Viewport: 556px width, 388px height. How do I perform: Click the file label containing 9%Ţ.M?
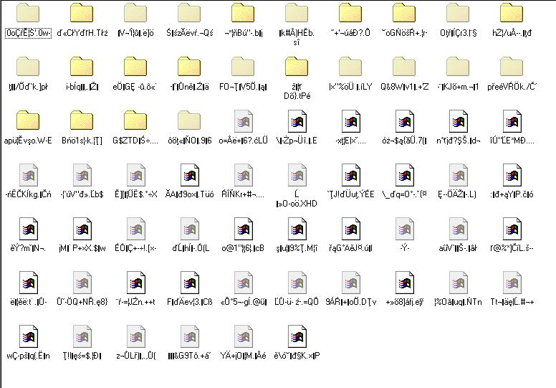click(297, 248)
